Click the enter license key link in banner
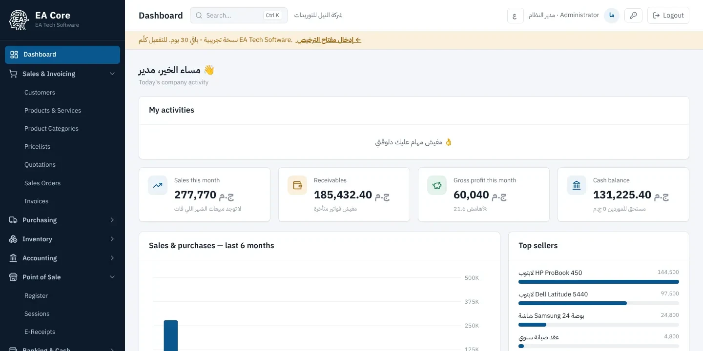703x351 pixels. click(329, 40)
